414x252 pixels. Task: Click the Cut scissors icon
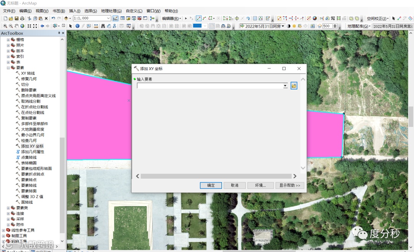coord(29,18)
